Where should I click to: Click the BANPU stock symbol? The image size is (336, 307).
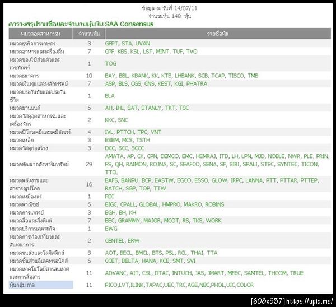(x=130, y=180)
